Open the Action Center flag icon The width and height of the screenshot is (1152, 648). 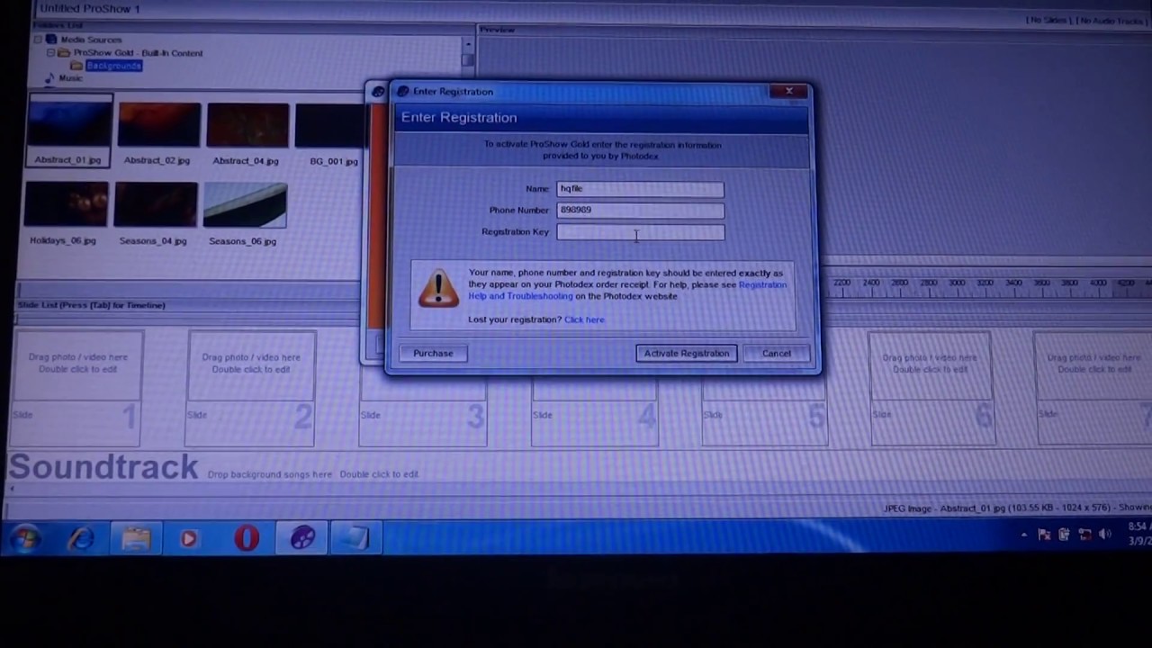tap(1044, 535)
